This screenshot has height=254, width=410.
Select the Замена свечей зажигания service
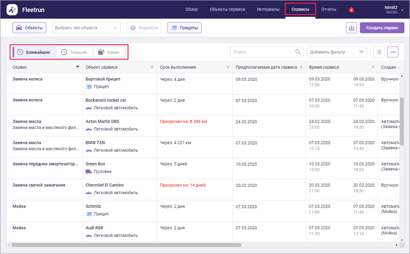coord(39,185)
